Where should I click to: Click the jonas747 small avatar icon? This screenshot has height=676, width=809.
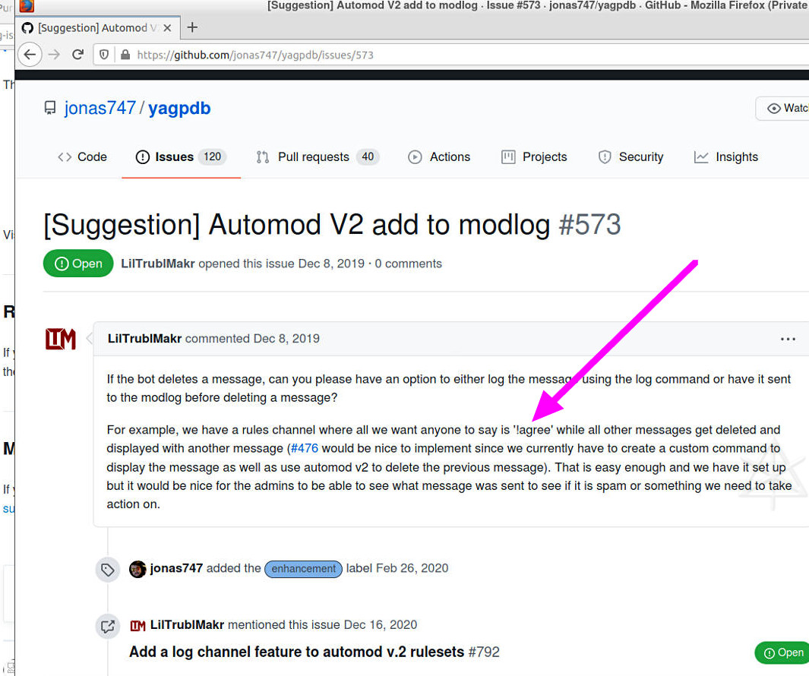(x=137, y=569)
